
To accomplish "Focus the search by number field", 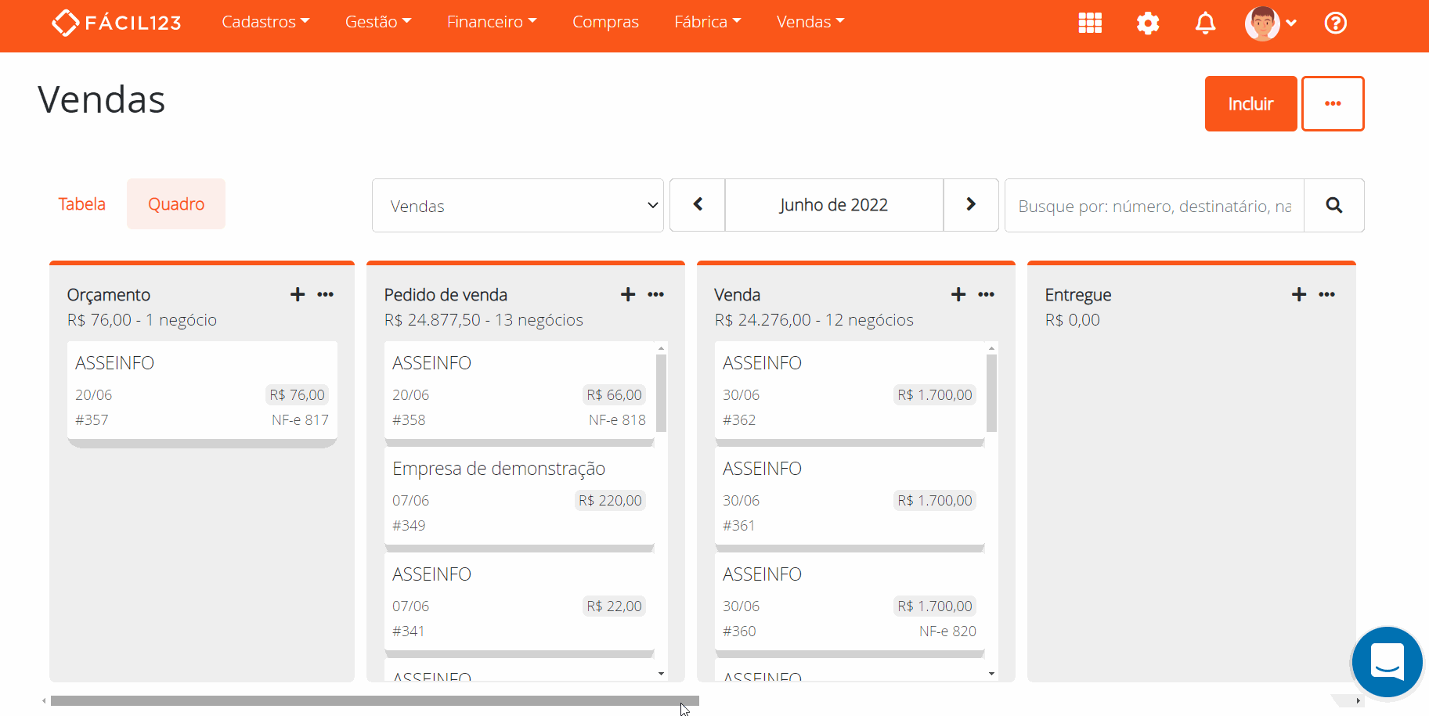I will point(1154,206).
